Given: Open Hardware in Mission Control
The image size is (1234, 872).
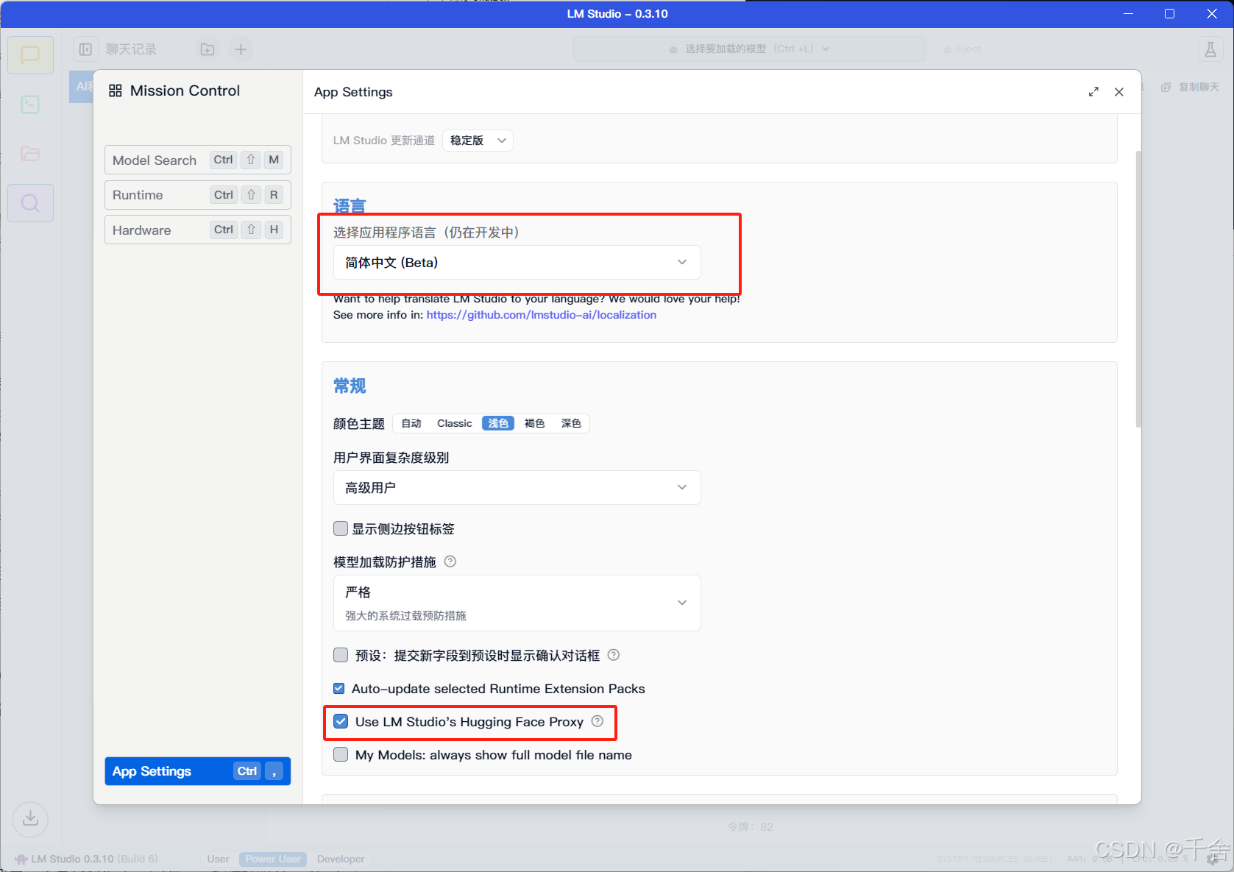Looking at the screenshot, I should pos(198,230).
